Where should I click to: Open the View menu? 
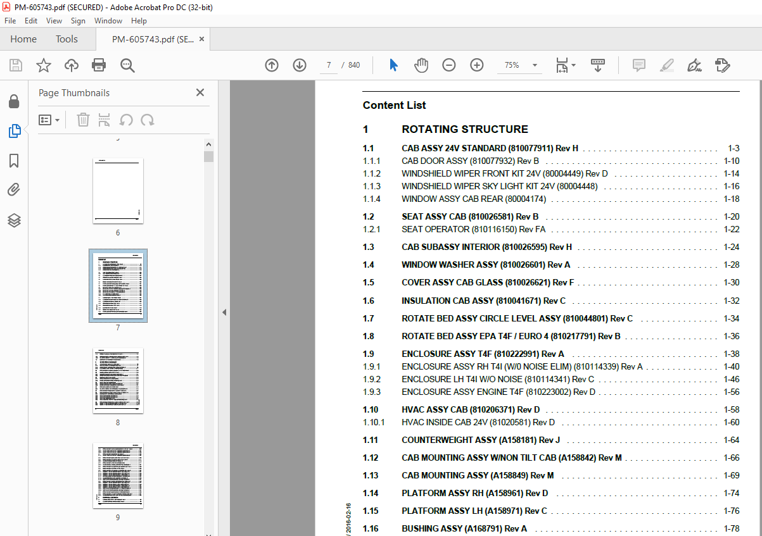pyautogui.click(x=54, y=20)
